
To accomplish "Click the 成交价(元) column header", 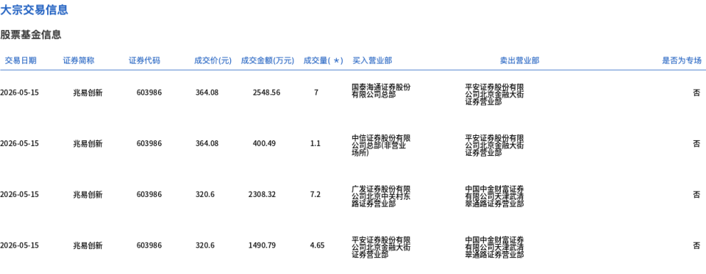I will pyautogui.click(x=213, y=61).
